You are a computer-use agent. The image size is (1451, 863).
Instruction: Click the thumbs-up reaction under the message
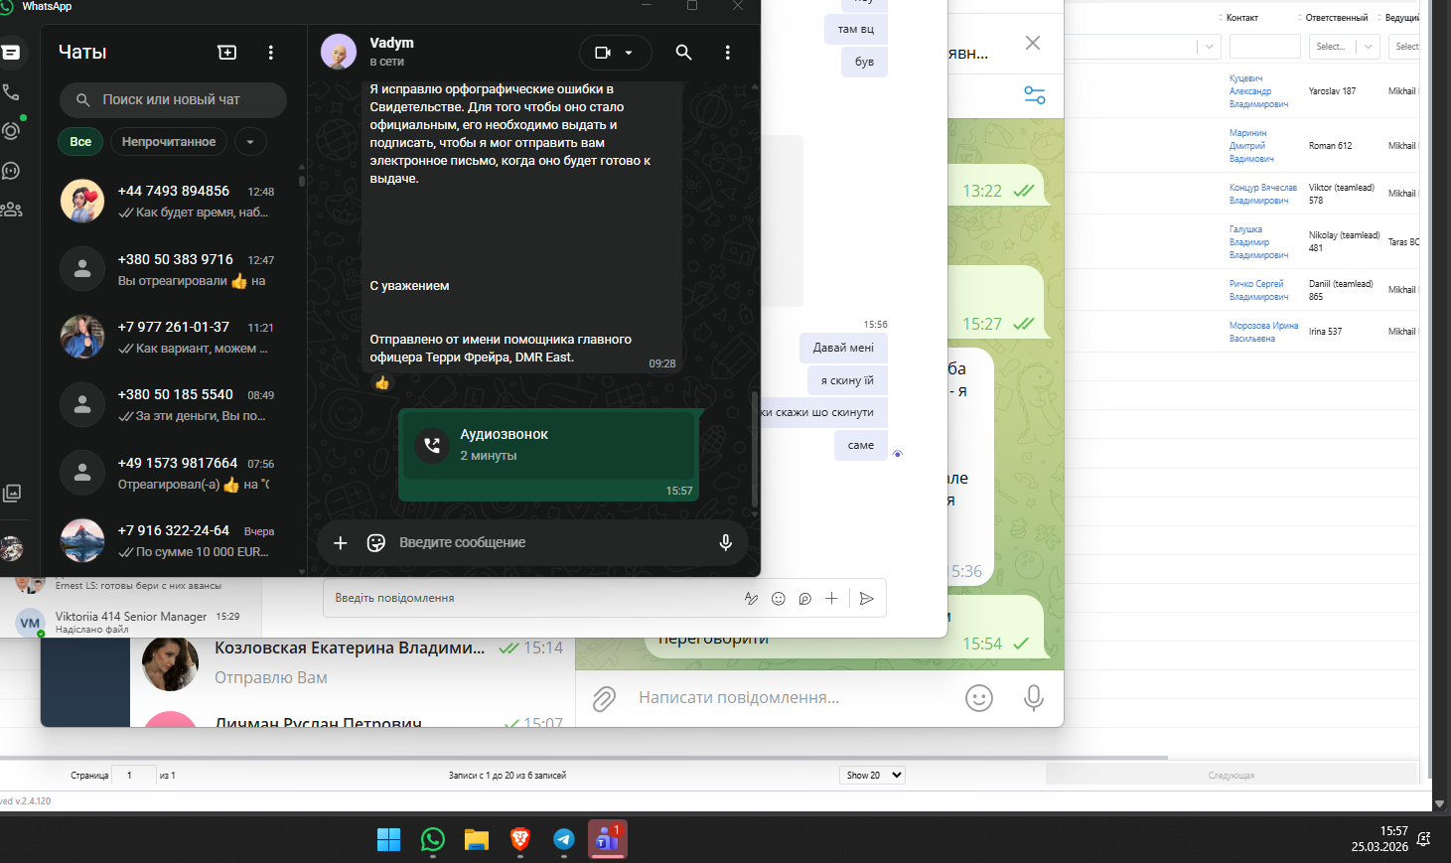(x=382, y=382)
